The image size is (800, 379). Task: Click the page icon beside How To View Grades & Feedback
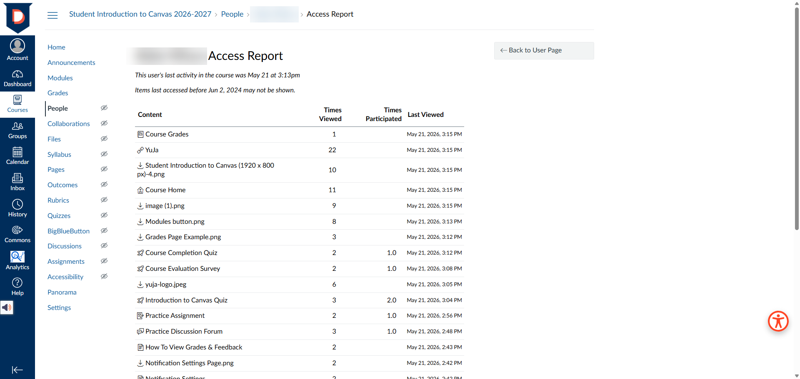[x=140, y=347]
